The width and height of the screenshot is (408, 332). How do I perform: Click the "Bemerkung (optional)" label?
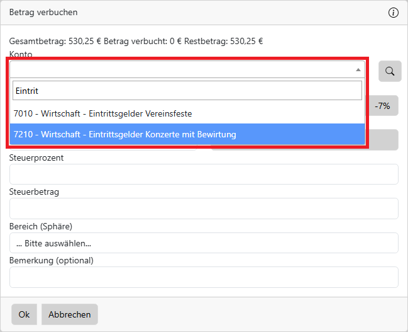point(51,260)
